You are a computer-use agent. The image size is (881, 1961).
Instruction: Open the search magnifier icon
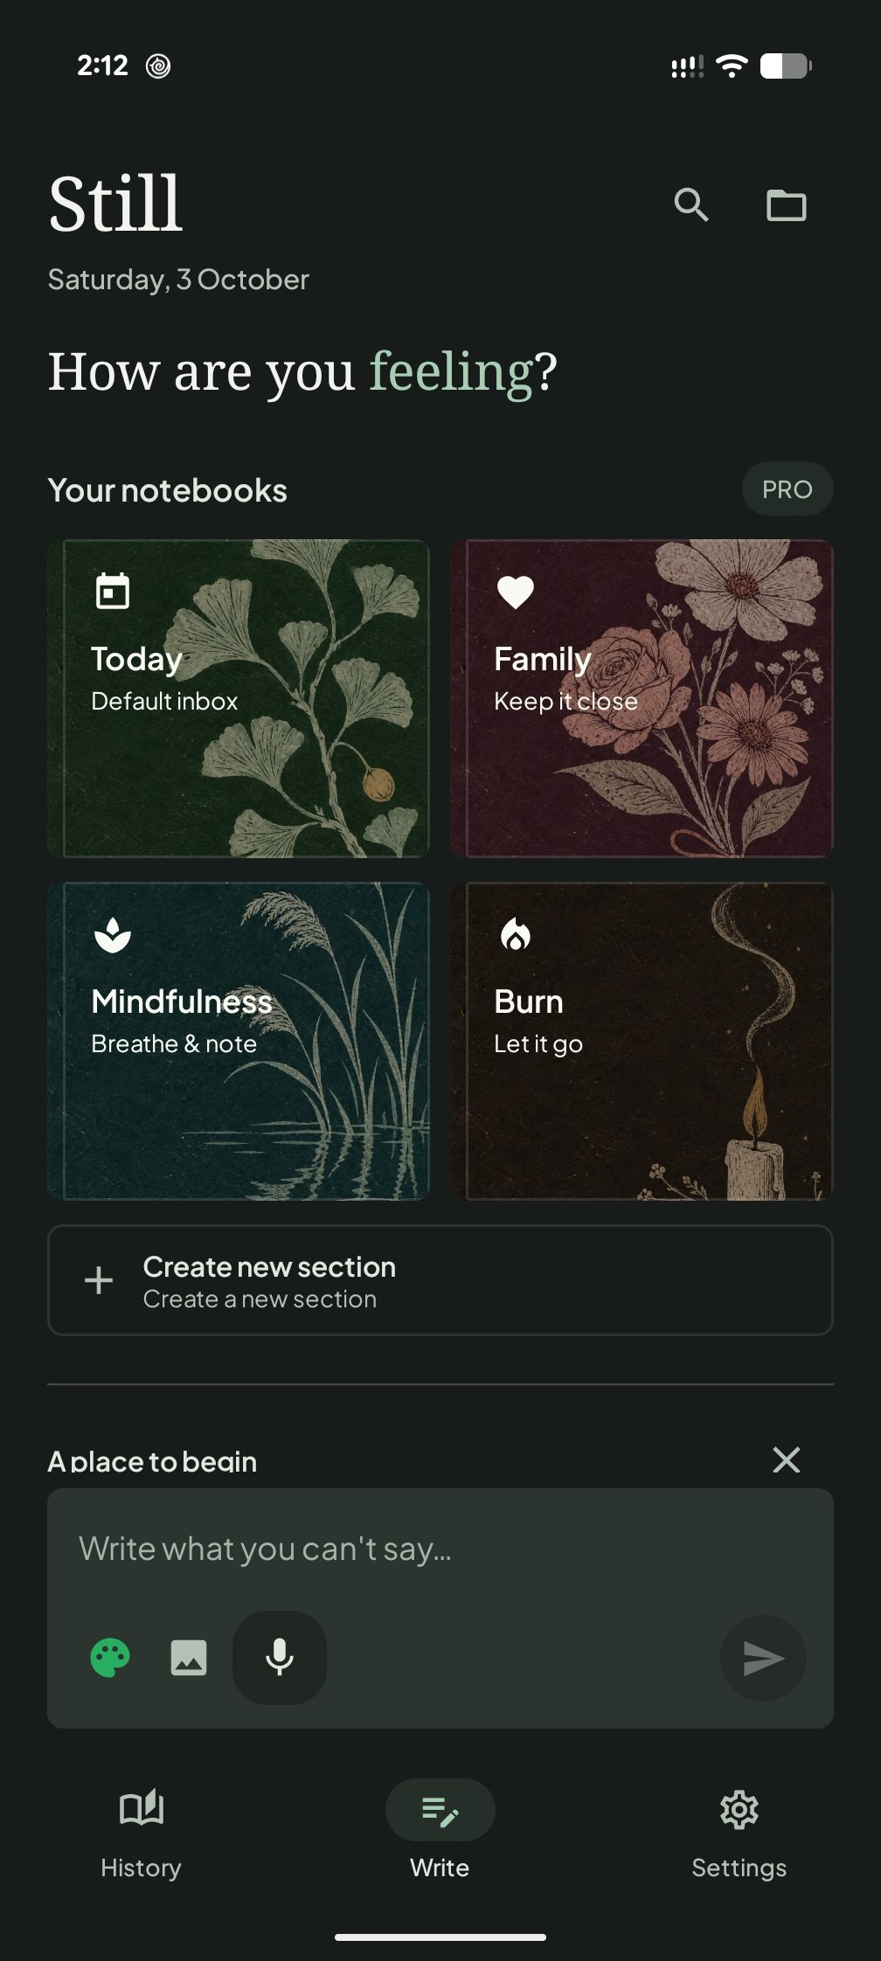[691, 205]
